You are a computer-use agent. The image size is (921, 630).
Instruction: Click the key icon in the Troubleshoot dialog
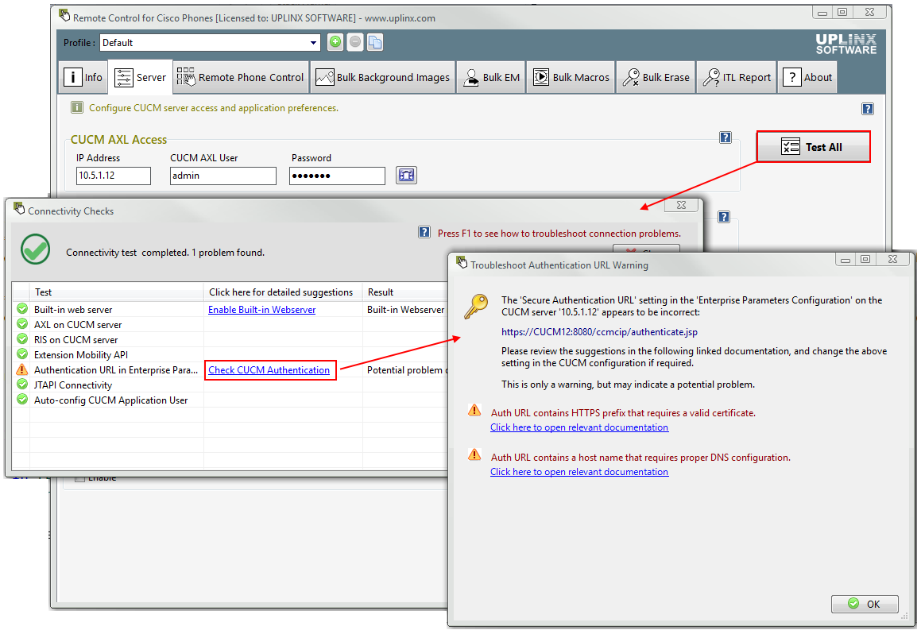point(476,307)
